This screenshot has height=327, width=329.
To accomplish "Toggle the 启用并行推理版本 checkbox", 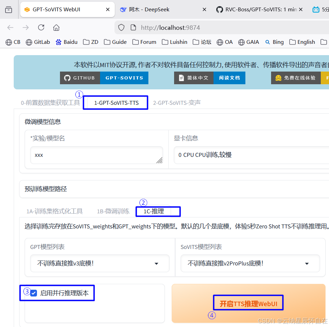I will tap(34, 293).
